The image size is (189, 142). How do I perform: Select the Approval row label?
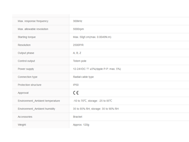pyautogui.click(x=23, y=93)
